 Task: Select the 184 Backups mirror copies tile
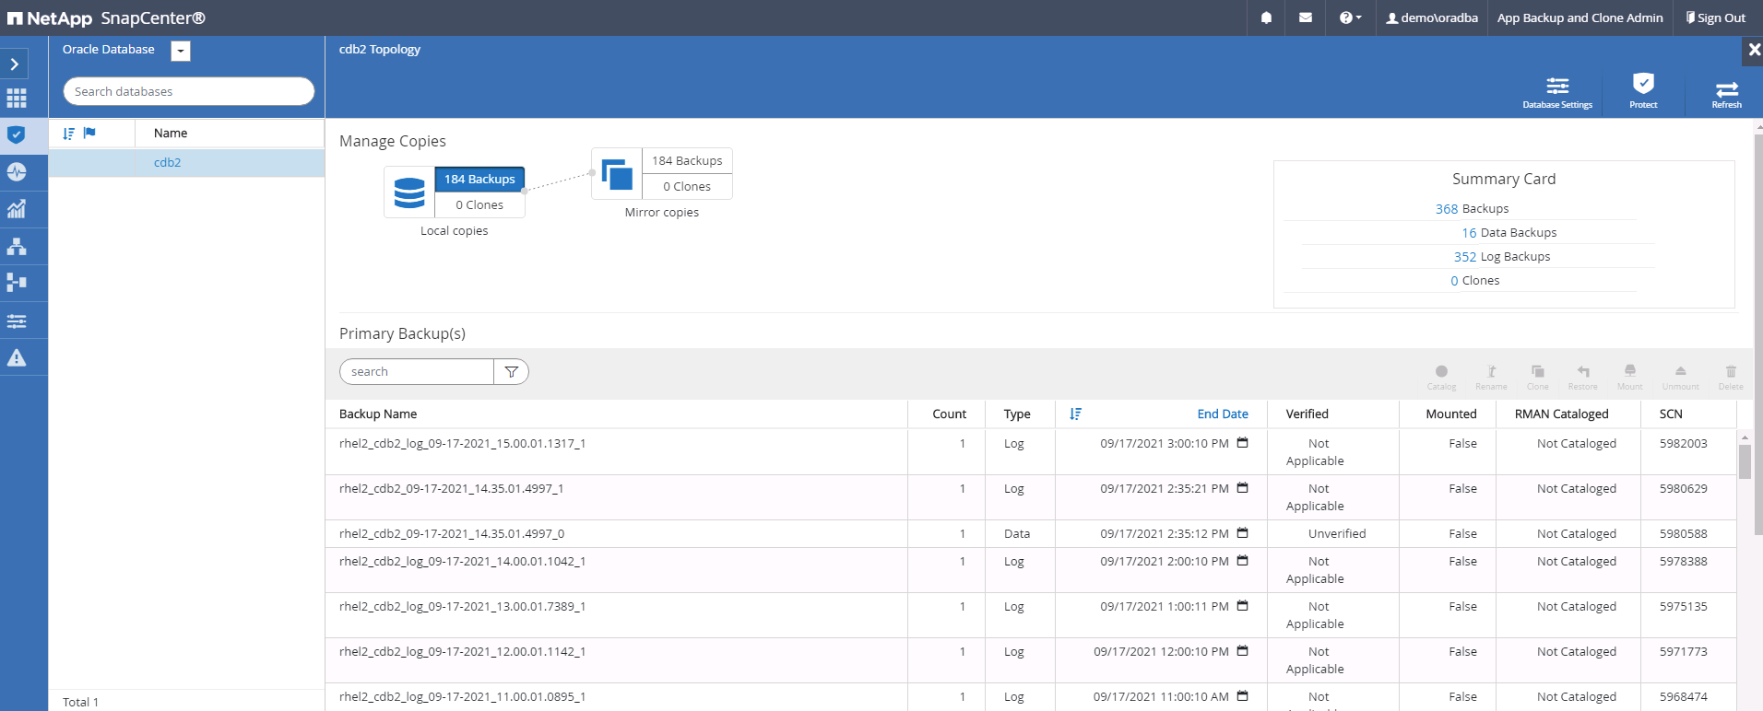coord(687,161)
